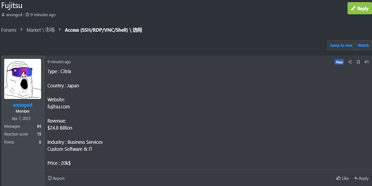Click the post timestamp above the message
The image size is (372, 186).
tap(59, 62)
